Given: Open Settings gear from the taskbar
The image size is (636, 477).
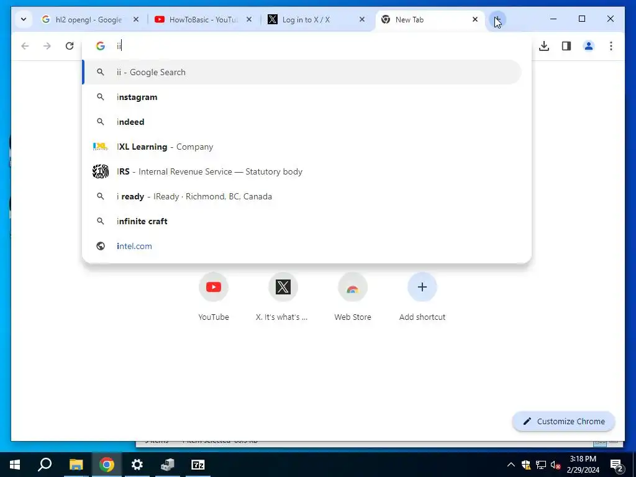Looking at the screenshot, I should pyautogui.click(x=137, y=465).
